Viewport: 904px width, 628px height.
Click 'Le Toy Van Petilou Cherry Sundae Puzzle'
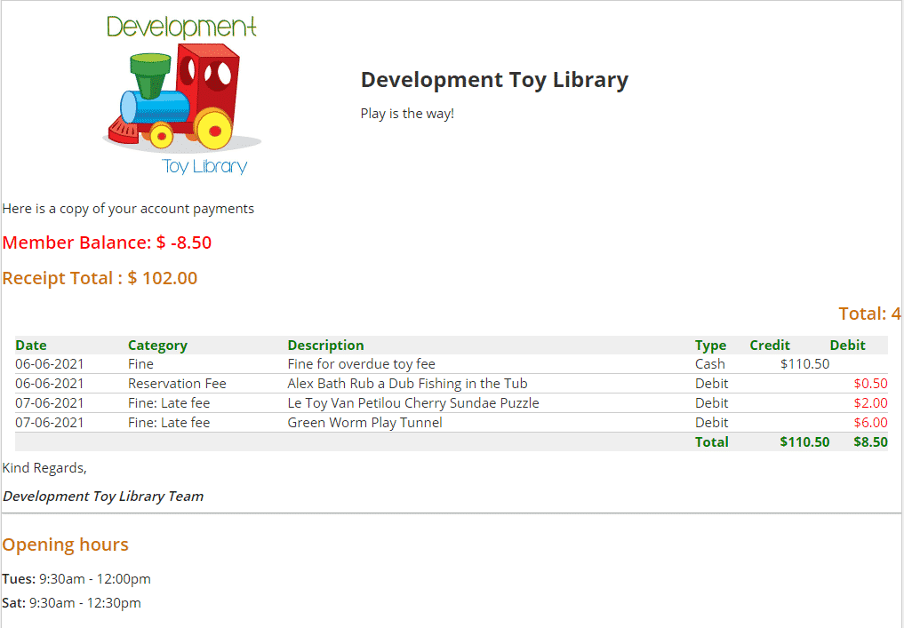413,403
